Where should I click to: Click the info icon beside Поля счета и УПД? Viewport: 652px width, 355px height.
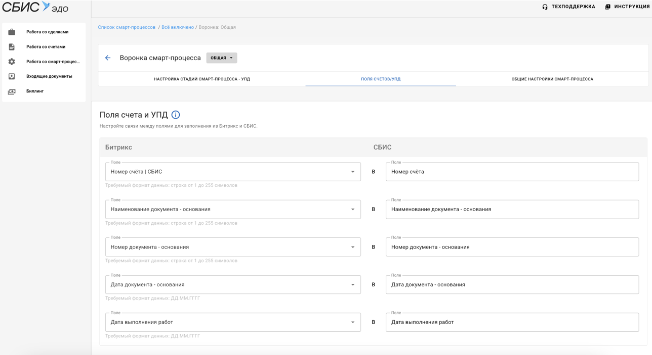point(176,115)
